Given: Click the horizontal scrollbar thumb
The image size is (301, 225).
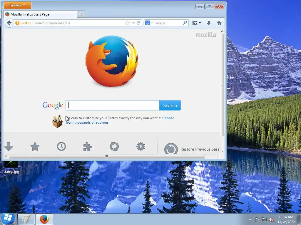Looking at the screenshot, I should coord(107,156).
